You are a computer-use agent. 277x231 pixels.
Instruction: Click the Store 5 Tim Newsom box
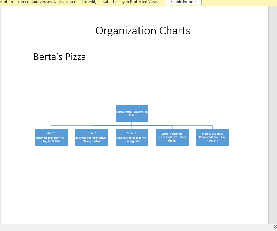tap(212, 137)
